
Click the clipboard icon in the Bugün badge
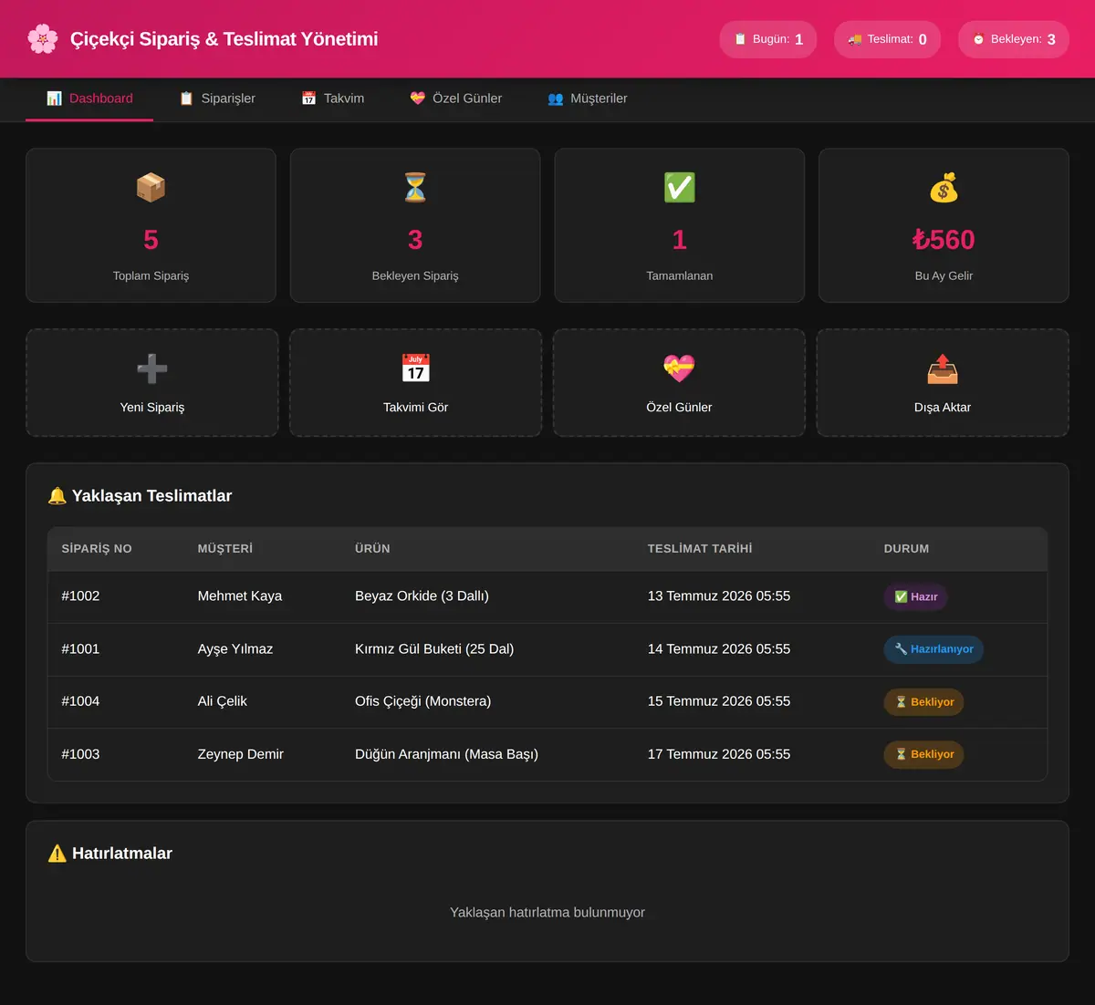(741, 39)
